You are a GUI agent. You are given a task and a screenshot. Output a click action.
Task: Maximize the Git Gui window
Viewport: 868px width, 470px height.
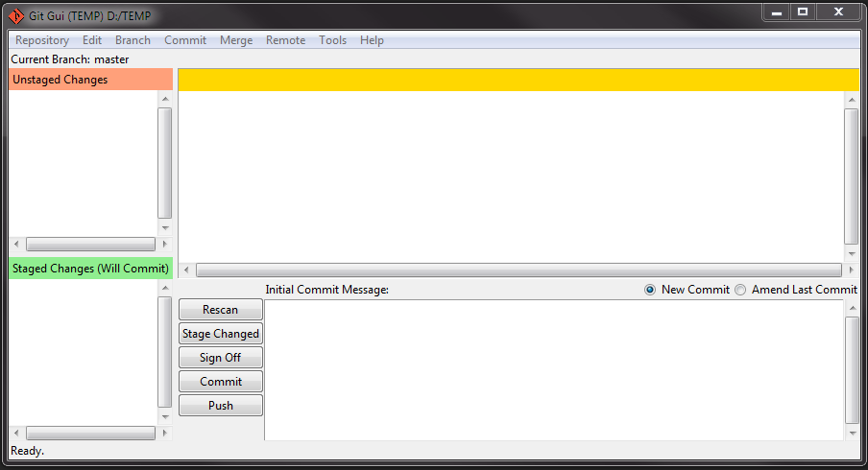802,12
